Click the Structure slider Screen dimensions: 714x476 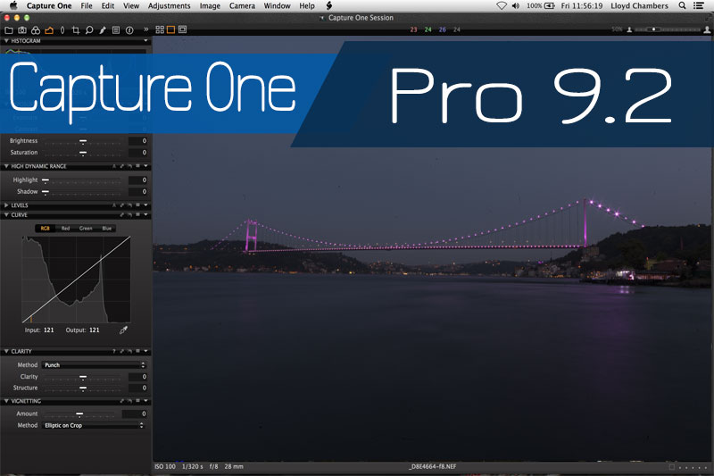[83, 388]
